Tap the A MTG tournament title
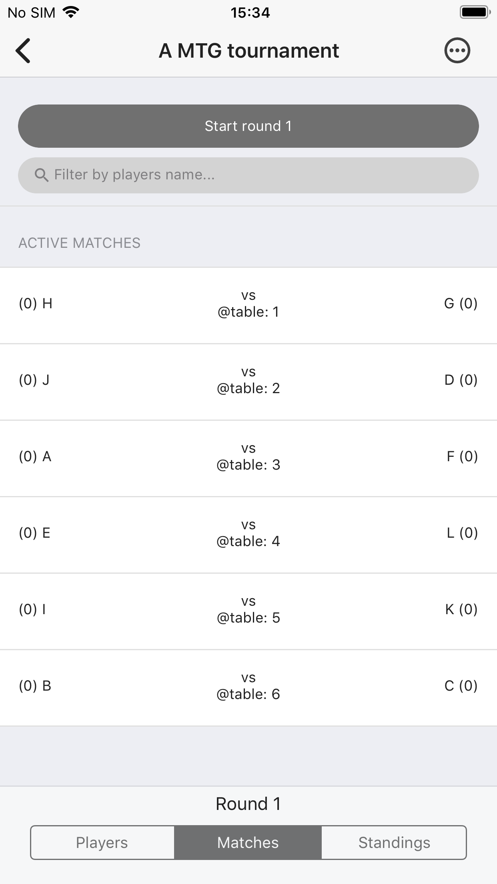The height and width of the screenshot is (884, 497). [x=248, y=51]
